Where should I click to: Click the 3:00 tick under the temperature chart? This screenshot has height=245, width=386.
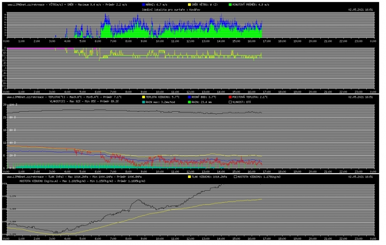pyautogui.click(x=52, y=171)
